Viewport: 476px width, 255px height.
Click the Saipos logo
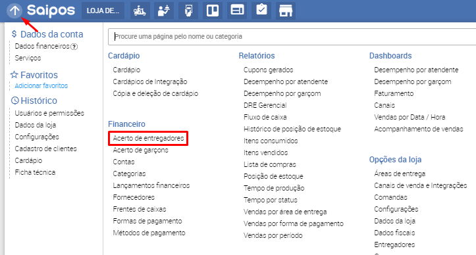(51, 11)
